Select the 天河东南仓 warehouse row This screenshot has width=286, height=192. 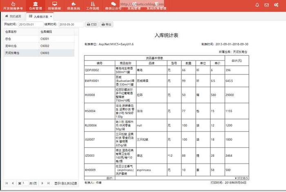(x=39, y=53)
